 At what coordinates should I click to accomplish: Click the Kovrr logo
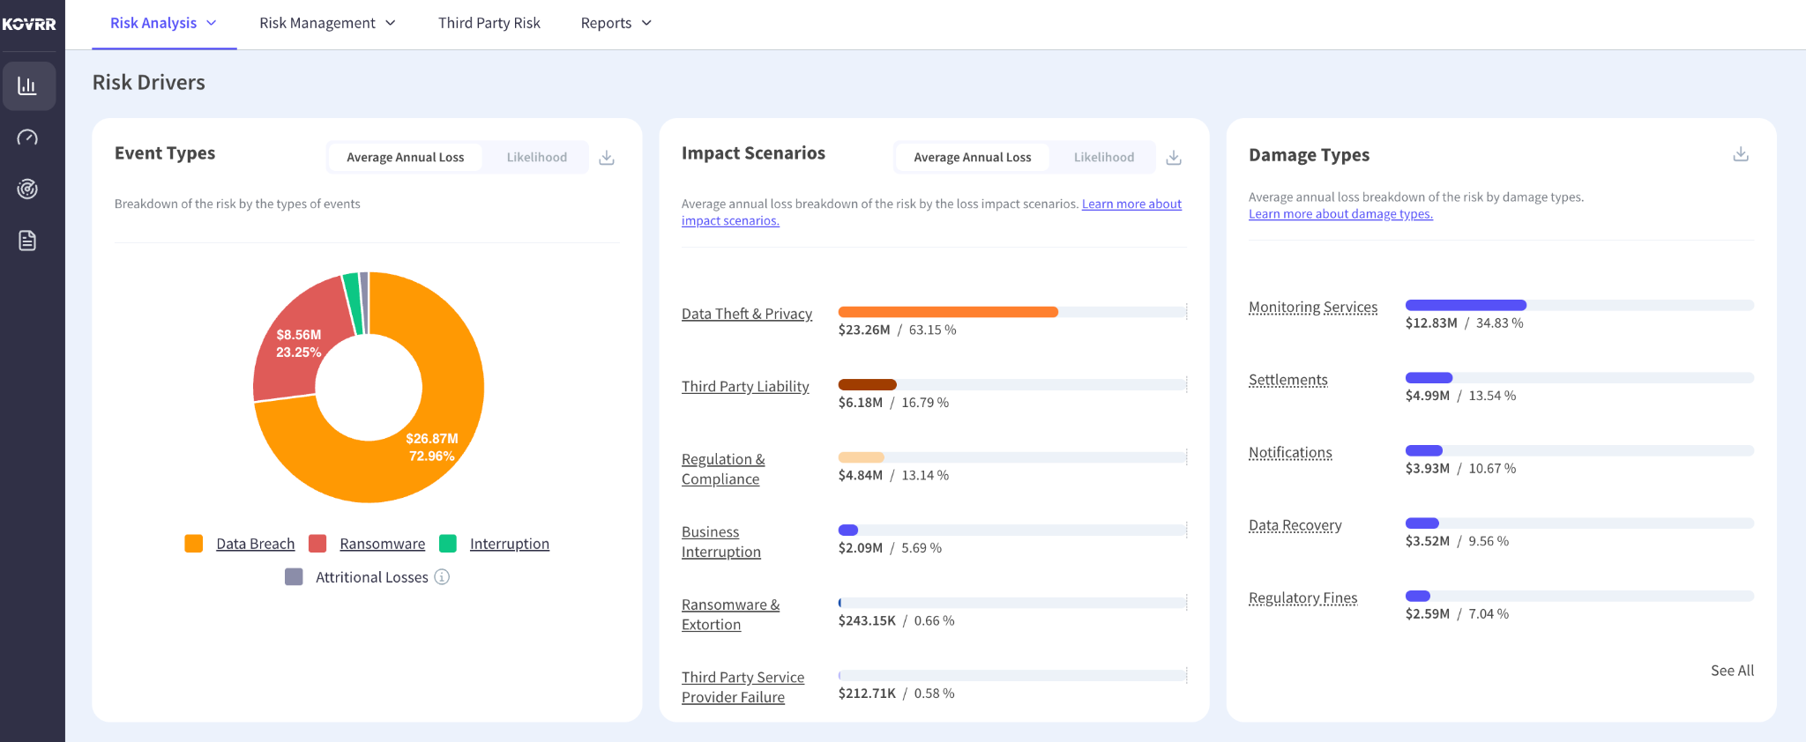[x=29, y=24]
